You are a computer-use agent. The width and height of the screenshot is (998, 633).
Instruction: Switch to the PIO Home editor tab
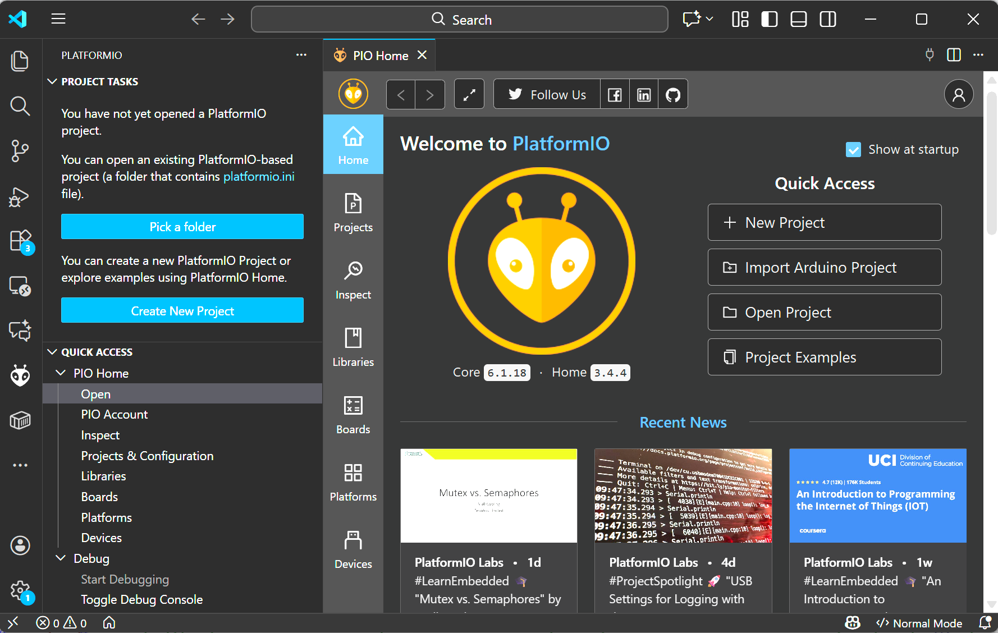tap(379, 56)
